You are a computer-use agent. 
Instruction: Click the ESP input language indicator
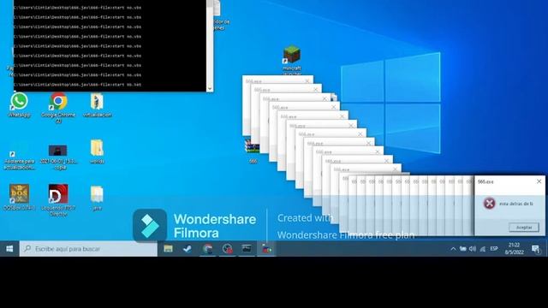click(494, 249)
